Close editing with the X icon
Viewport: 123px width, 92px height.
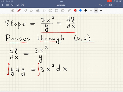tap(116, 5)
